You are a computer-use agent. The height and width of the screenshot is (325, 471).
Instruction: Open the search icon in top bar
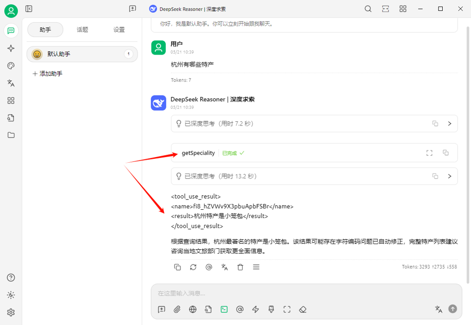368,9
